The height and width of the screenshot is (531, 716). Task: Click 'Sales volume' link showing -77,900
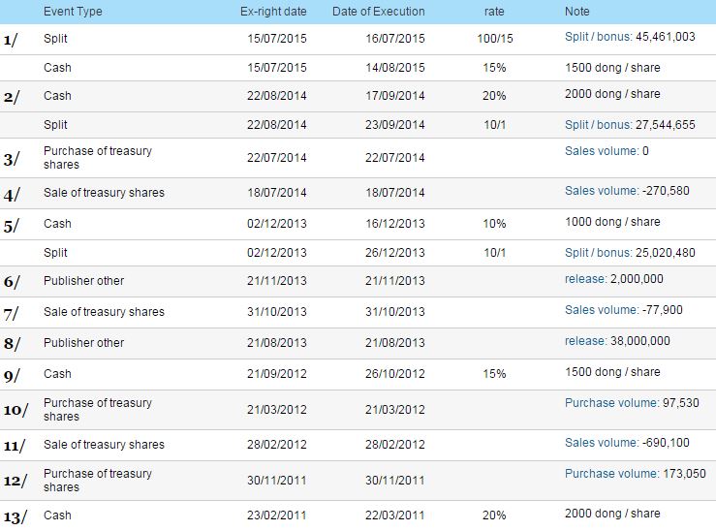click(601, 310)
